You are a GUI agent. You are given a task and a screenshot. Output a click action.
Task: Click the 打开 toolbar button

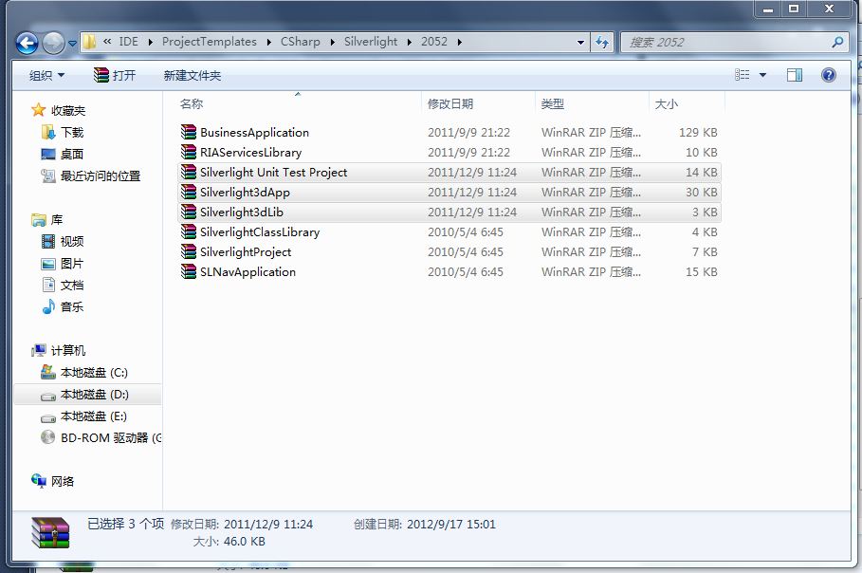[115, 75]
